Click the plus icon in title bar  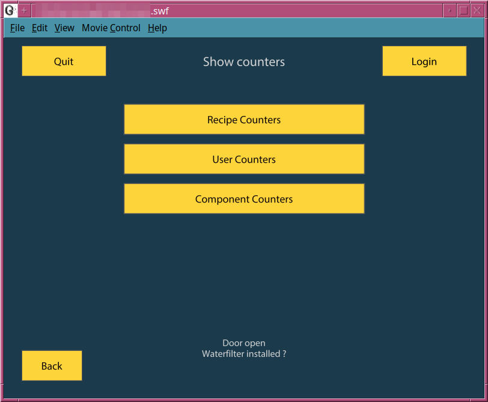coord(24,10)
